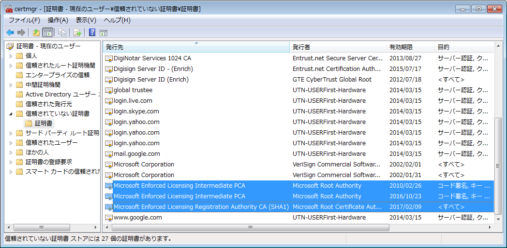Click the Back arrow toolbar icon
Image resolution: width=507 pixels, height=248 pixels.
click(10, 33)
